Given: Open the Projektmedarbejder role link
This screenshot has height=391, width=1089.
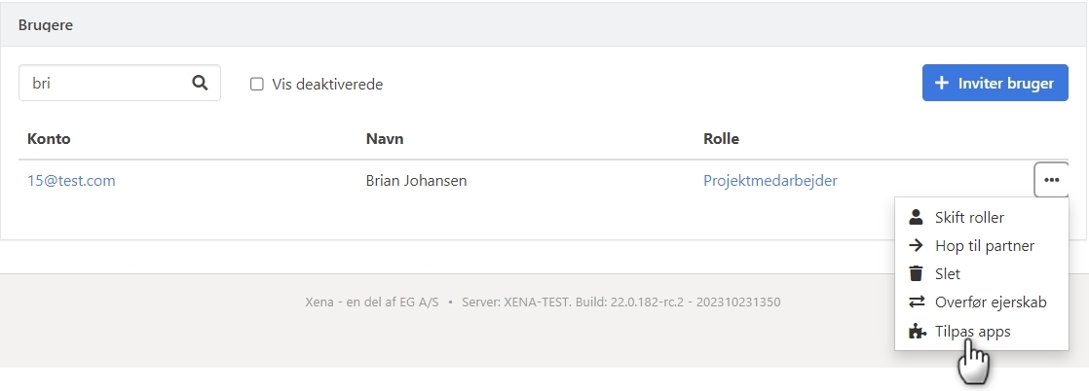Looking at the screenshot, I should (x=770, y=180).
